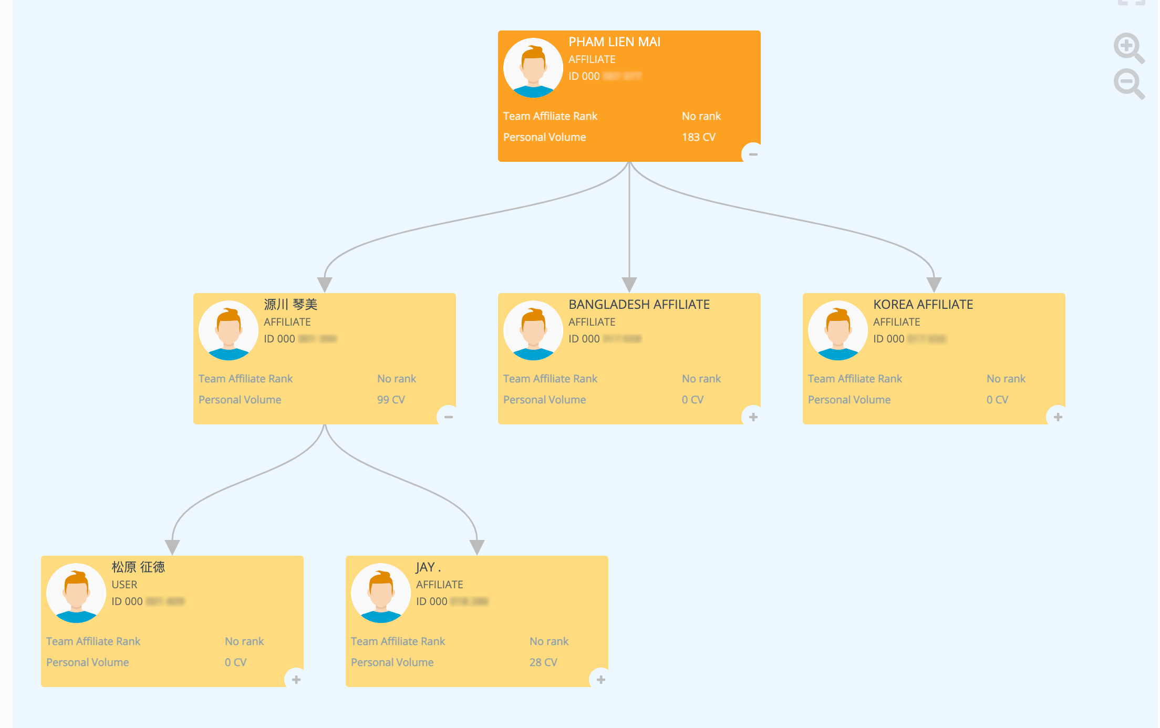This screenshot has width=1160, height=728.
Task: Click PHAM LIEN MAI's avatar
Action: click(533, 68)
